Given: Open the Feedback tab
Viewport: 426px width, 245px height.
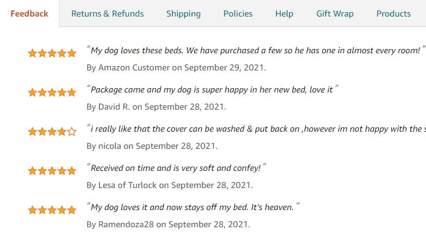Looking at the screenshot, I should pyautogui.click(x=29, y=13).
